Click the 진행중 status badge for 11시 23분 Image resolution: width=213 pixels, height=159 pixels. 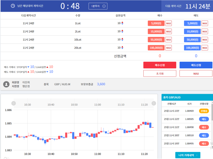(x=204, y=111)
